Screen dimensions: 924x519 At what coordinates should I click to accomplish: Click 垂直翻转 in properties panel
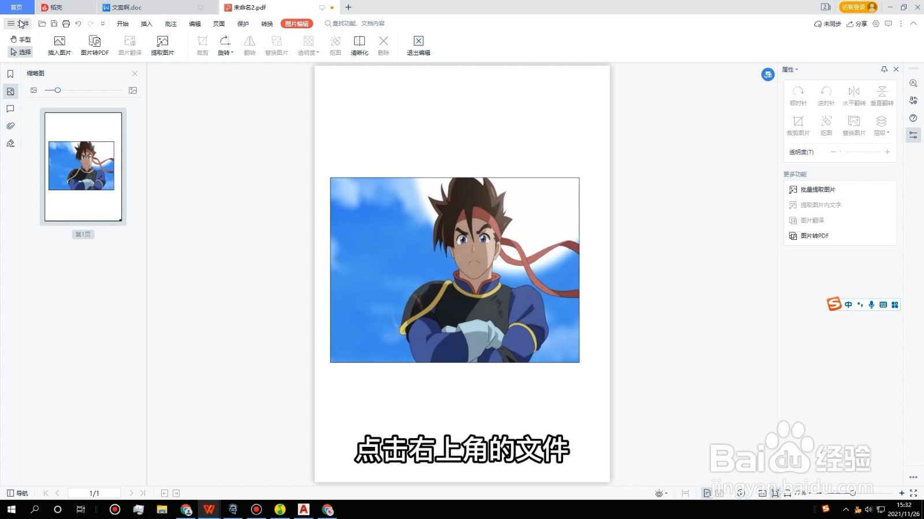[x=882, y=96]
